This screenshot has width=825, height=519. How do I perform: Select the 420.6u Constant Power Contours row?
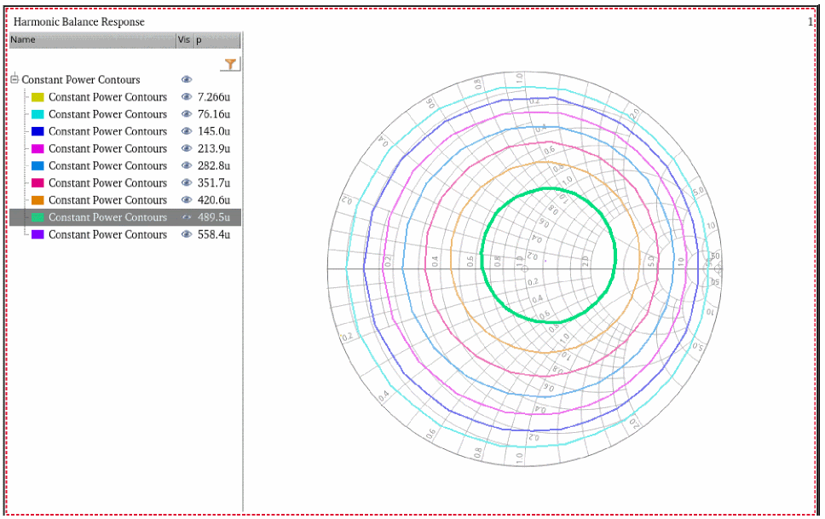107,200
